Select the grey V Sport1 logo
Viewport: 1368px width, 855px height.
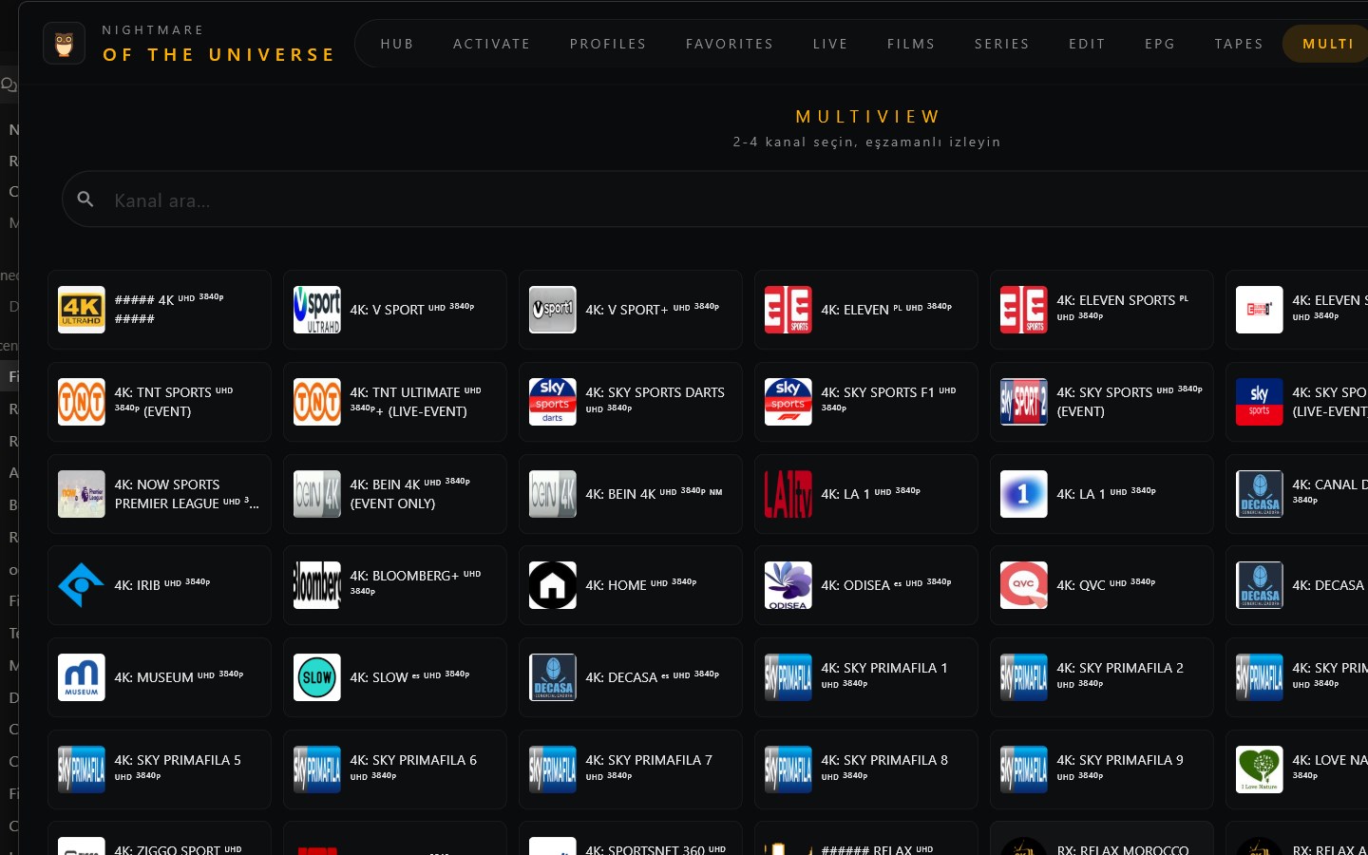point(553,310)
